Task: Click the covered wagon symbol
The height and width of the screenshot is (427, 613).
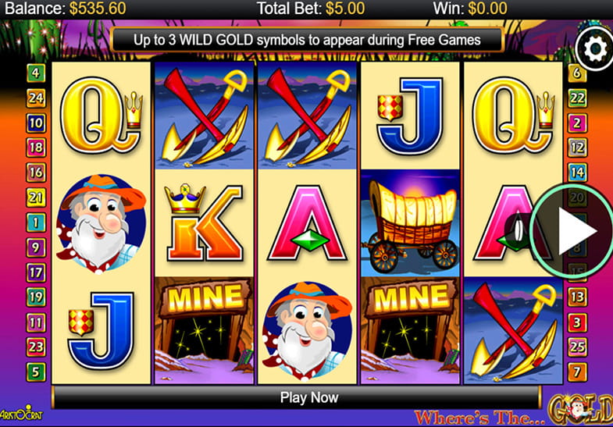Action: tap(410, 223)
